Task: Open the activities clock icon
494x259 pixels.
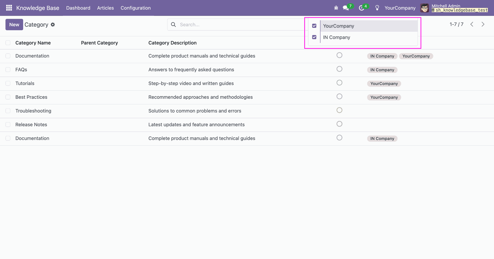Action: pos(361,8)
